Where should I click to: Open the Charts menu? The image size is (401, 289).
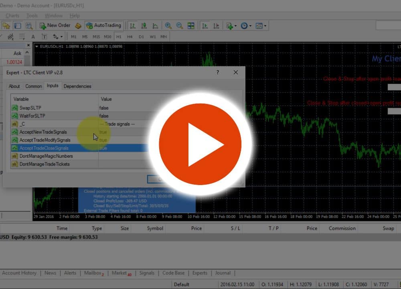pyautogui.click(x=12, y=16)
